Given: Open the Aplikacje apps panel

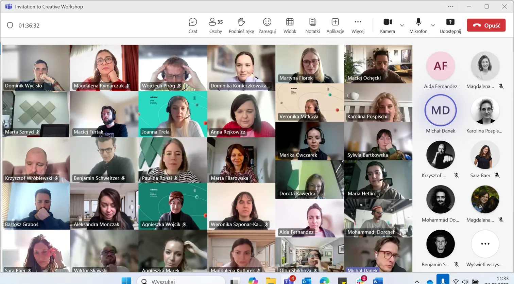Looking at the screenshot, I should point(335,25).
